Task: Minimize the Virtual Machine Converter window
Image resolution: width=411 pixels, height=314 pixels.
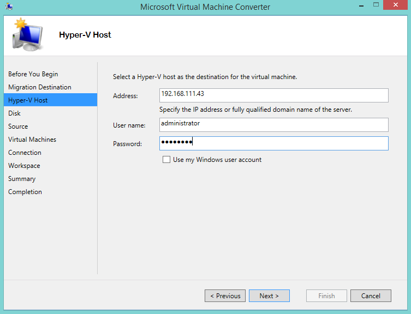Action: tap(361, 5)
